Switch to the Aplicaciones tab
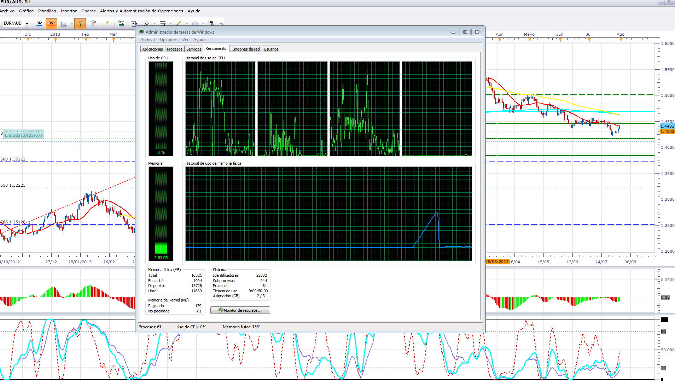This screenshot has width=675, height=381. tap(152, 49)
